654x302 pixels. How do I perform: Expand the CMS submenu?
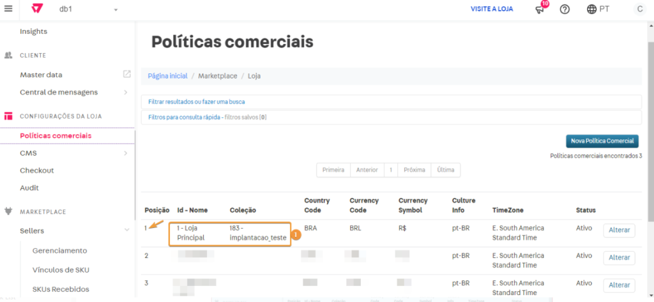[x=125, y=153]
